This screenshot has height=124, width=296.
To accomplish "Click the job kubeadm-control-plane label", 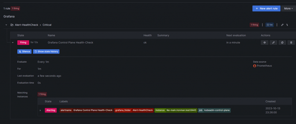I will point(214,110).
